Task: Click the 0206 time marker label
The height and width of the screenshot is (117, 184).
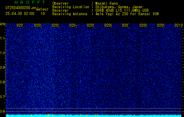Action: tap(108, 25)
